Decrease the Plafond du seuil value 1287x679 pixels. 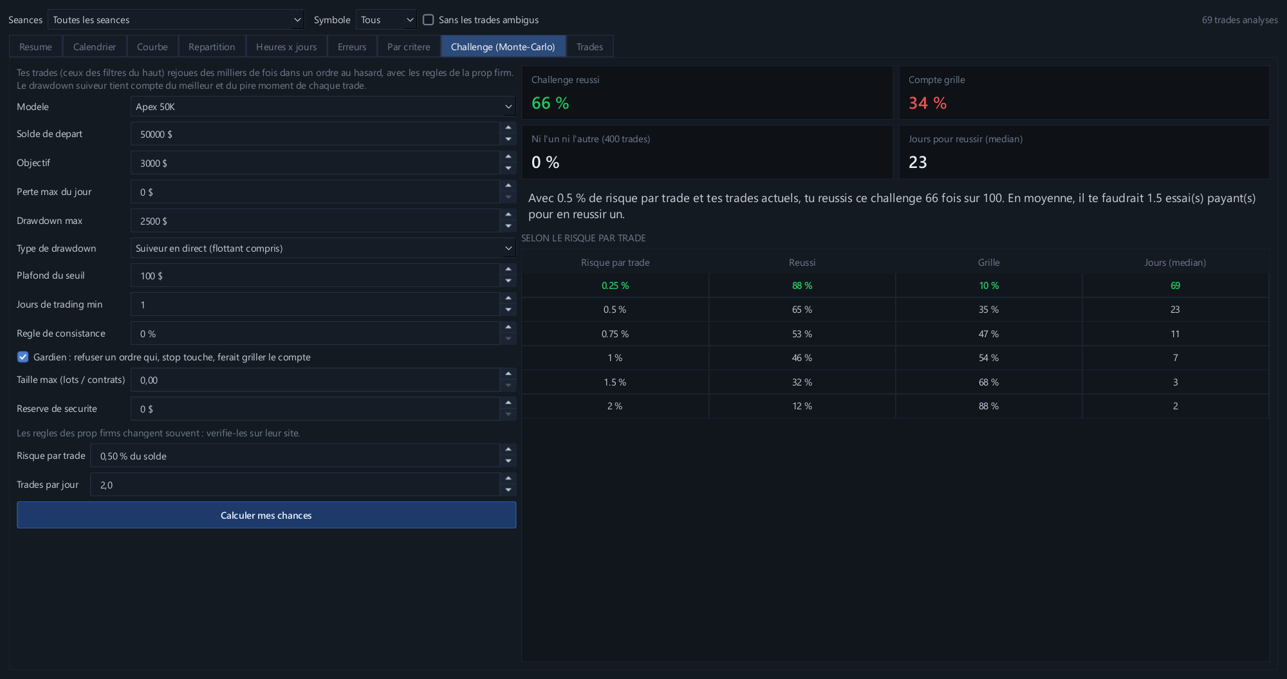tap(508, 281)
